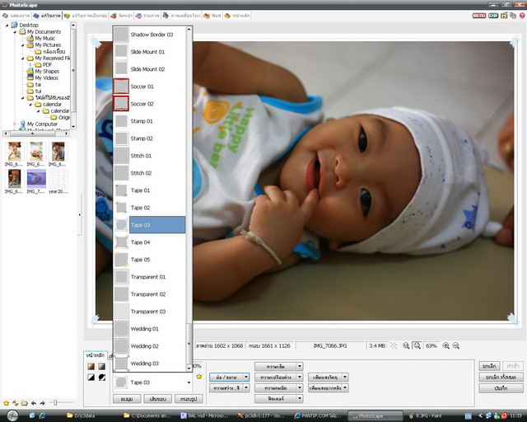Open the Viewer tab icon in top toolbar
Viewport: 527px width, 422px height.
(x=6, y=16)
